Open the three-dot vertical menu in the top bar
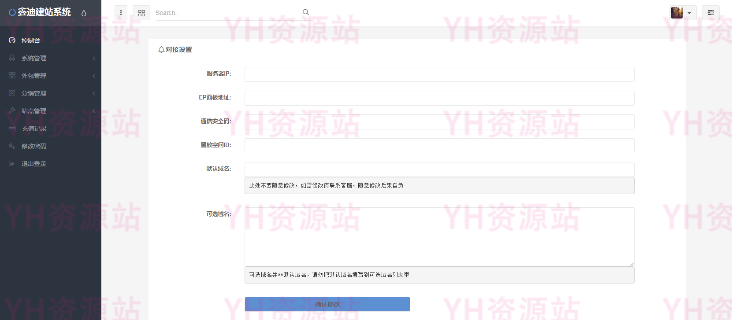This screenshot has height=320, width=732. [121, 13]
